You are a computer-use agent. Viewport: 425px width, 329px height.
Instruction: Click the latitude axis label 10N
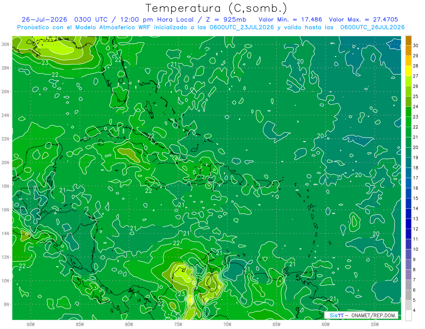5,280
